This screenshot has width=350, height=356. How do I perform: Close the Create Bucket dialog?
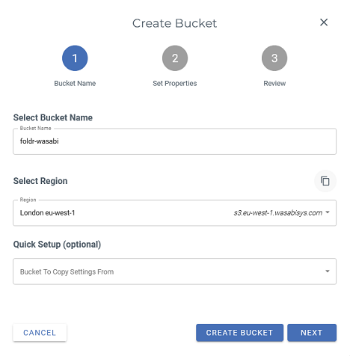click(324, 22)
